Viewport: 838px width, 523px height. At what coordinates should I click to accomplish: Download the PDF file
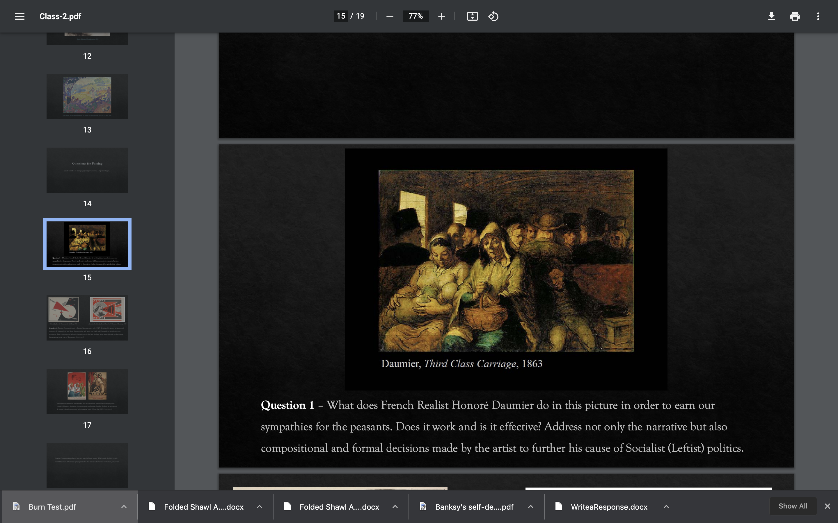(772, 16)
